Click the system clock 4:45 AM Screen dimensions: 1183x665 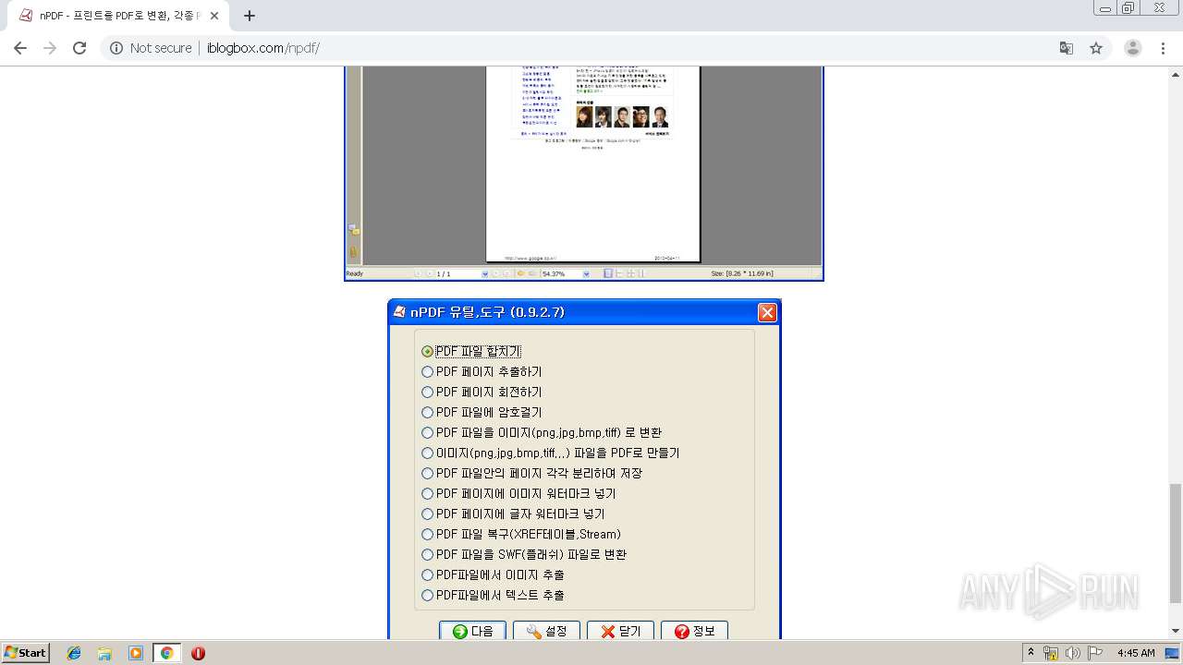click(x=1136, y=653)
